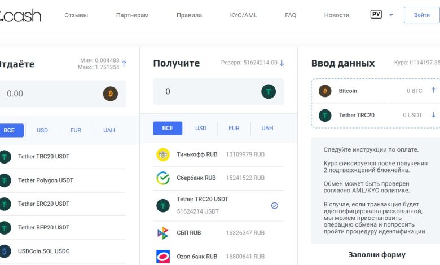Enable the UAH filter under Отдаёте

click(109, 130)
